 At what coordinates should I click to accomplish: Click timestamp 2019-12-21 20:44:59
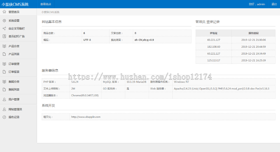pyautogui.click(x=253, y=47)
